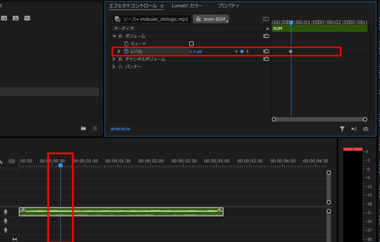The image size is (380, 242).
Task: Add or remove the レベル keyframe diamond
Action: tap(242, 51)
